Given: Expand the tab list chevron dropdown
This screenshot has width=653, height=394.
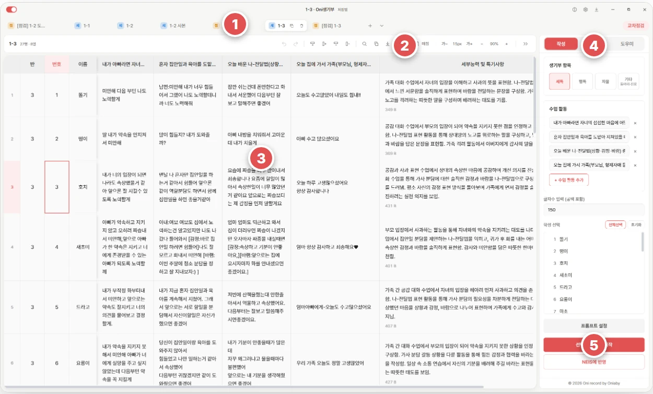Looking at the screenshot, I should (382, 26).
